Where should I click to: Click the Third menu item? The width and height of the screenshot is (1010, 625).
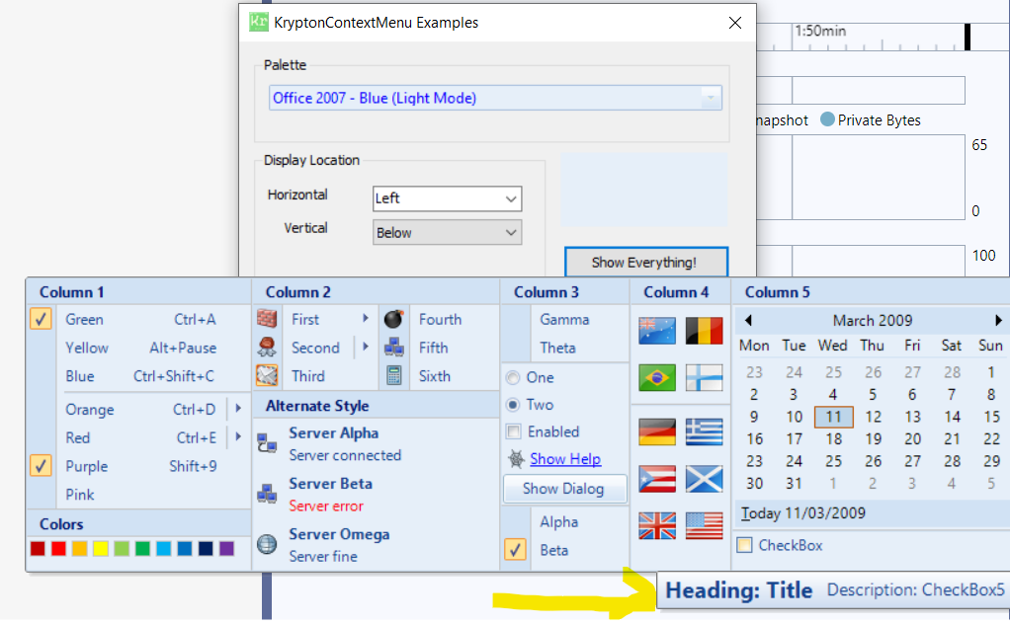click(x=315, y=376)
